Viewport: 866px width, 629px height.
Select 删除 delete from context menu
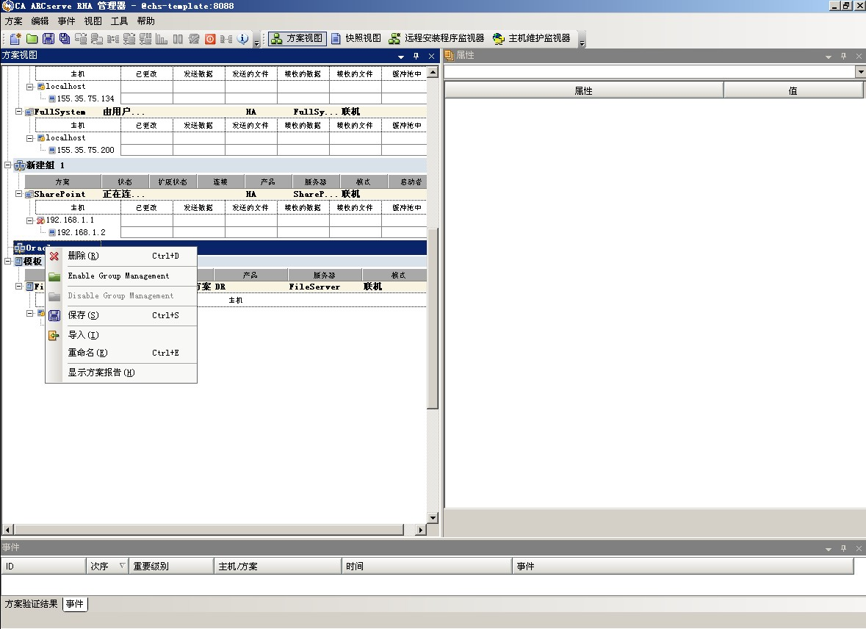click(x=82, y=256)
